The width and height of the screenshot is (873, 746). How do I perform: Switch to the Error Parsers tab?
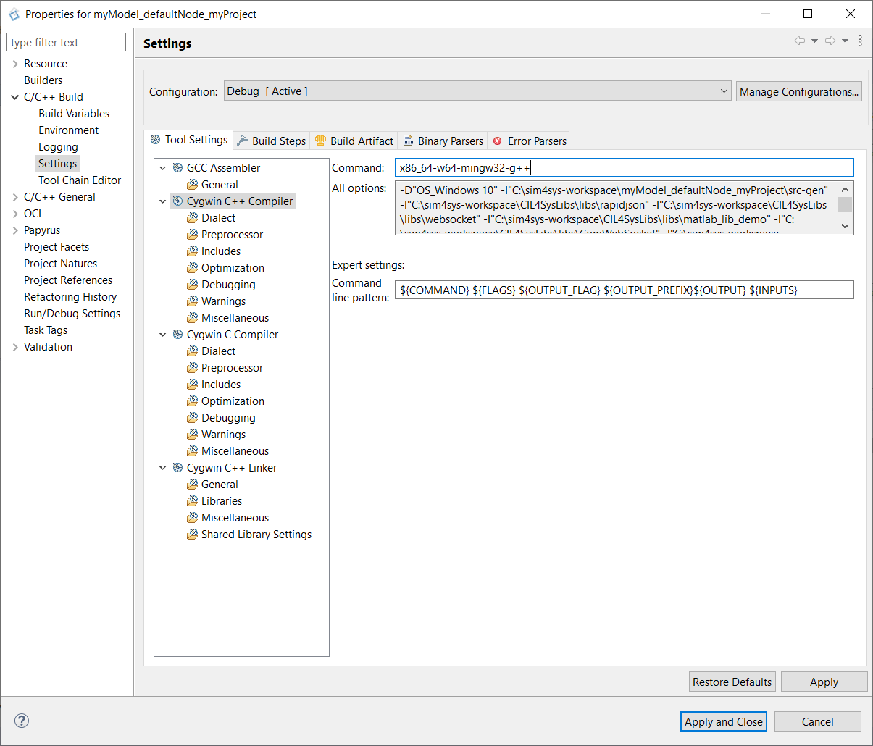click(x=530, y=141)
